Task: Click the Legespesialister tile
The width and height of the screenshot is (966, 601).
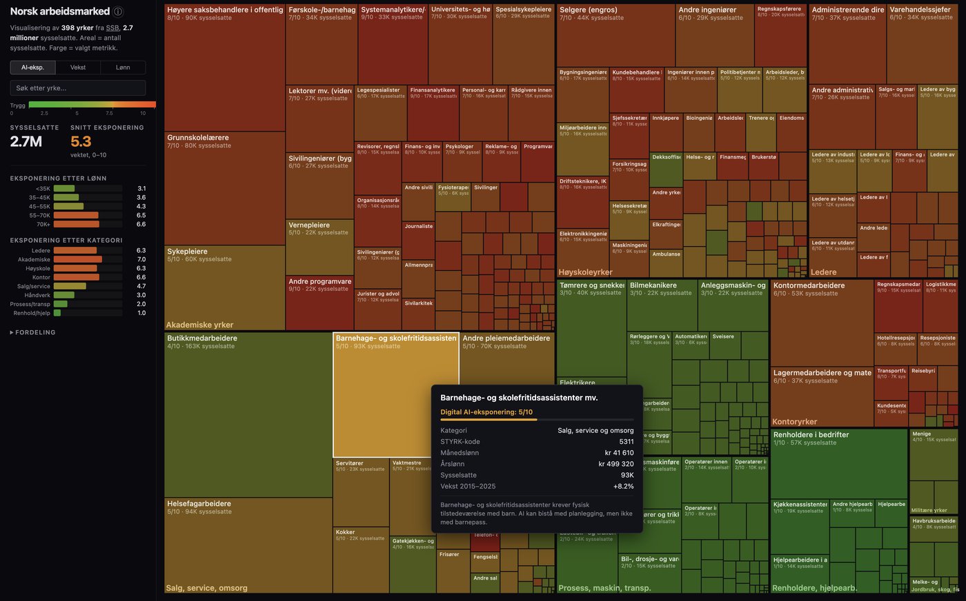Action: click(381, 113)
